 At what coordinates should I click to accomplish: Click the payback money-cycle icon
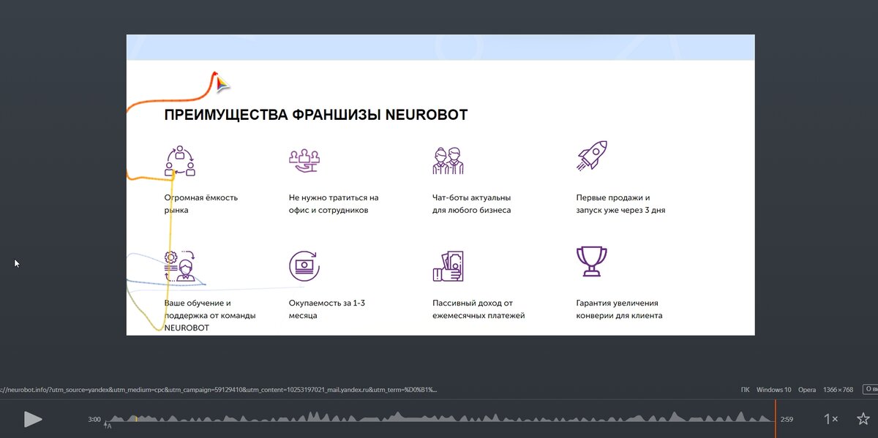click(304, 265)
